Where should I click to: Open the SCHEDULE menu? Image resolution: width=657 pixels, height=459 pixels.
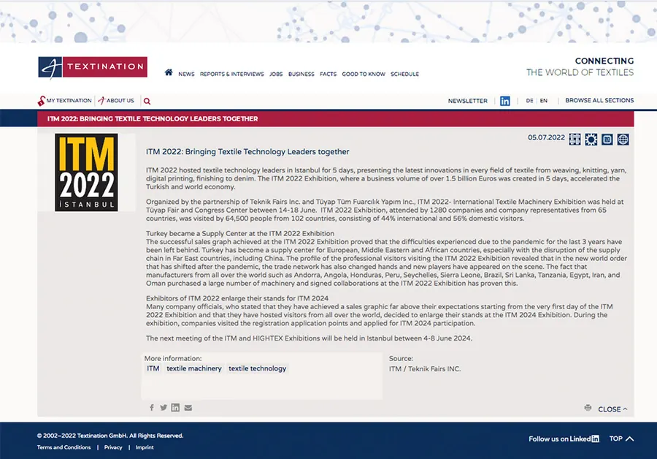(404, 74)
